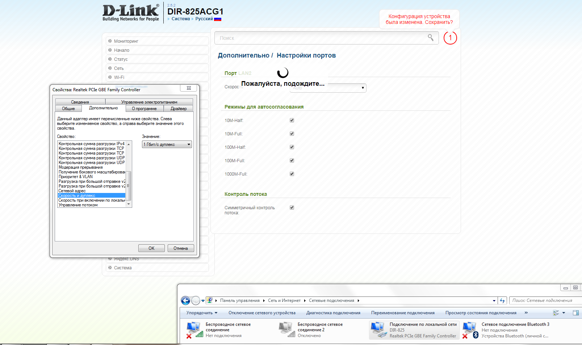
Task: Expand the Сеть и Интернет breadcrumb arrow
Action: tap(305, 300)
